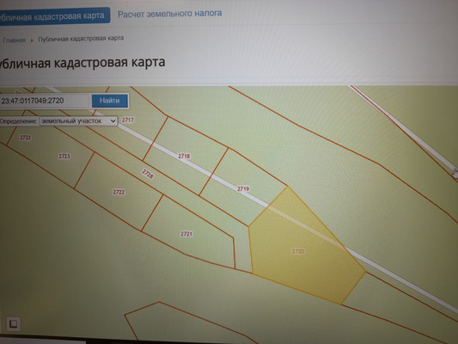Screen dimensions: 458x344
Task: Click parcel label 2719 on map
Action: [243, 189]
